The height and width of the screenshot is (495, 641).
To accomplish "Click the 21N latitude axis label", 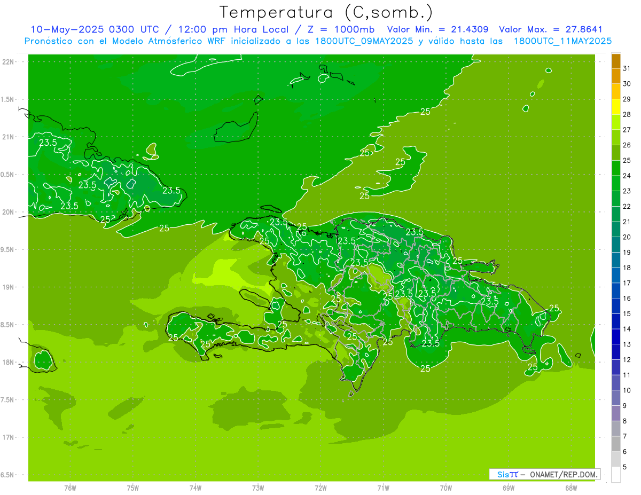I will pos(9,137).
